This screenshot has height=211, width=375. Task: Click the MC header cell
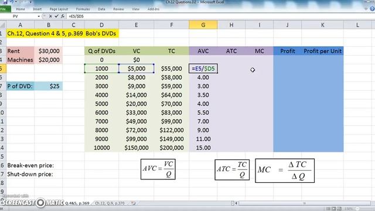coord(259,51)
